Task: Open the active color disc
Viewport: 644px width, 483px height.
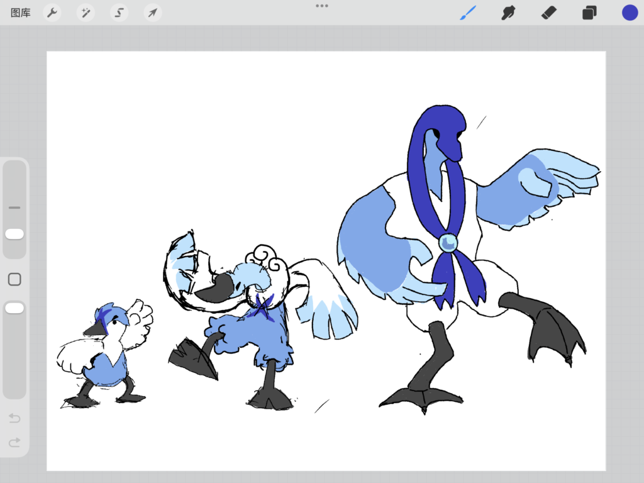Action: 629,12
